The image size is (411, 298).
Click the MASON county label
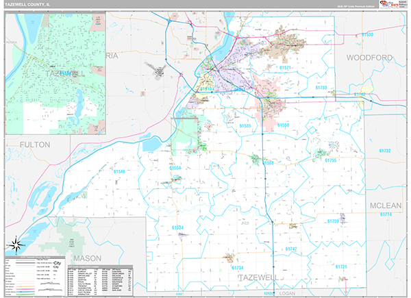87,258
